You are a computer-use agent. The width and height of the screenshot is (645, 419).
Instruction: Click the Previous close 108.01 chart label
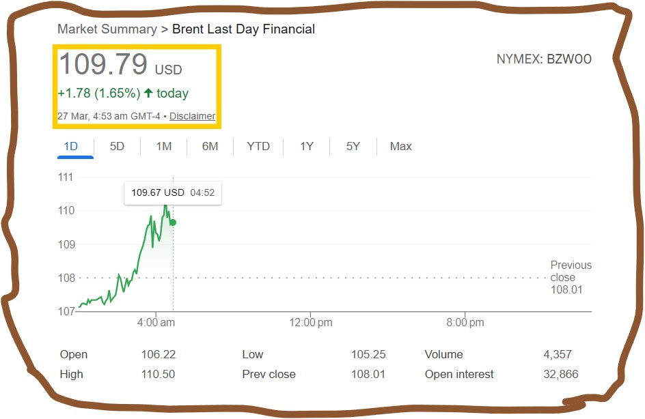(571, 277)
